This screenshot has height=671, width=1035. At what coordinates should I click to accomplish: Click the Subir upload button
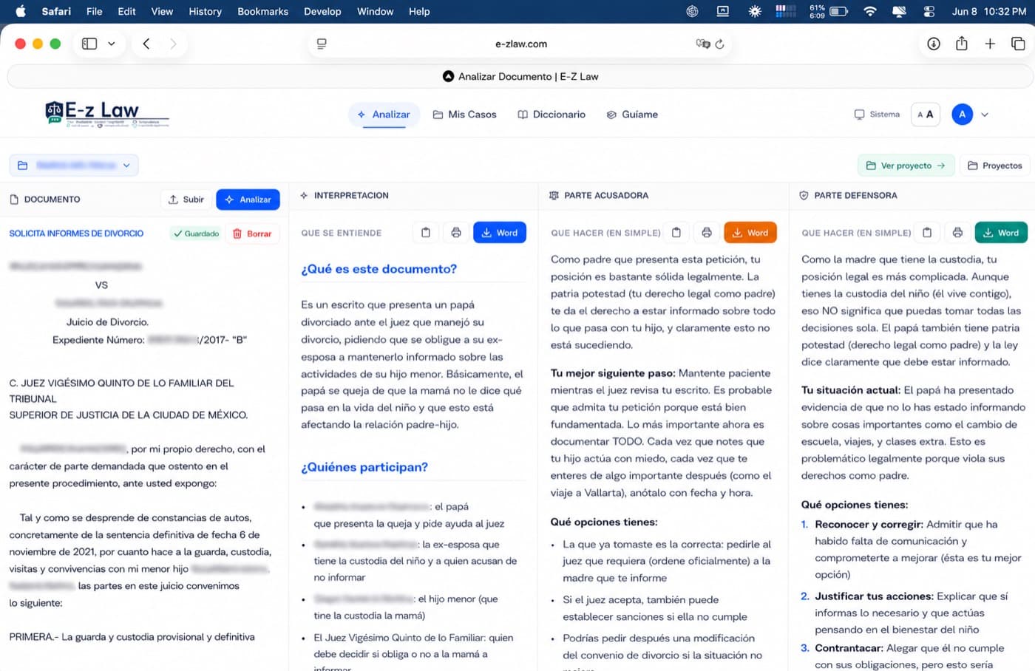point(186,200)
